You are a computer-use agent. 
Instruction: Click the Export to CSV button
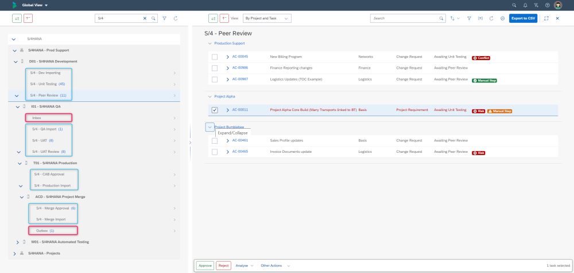click(x=523, y=18)
